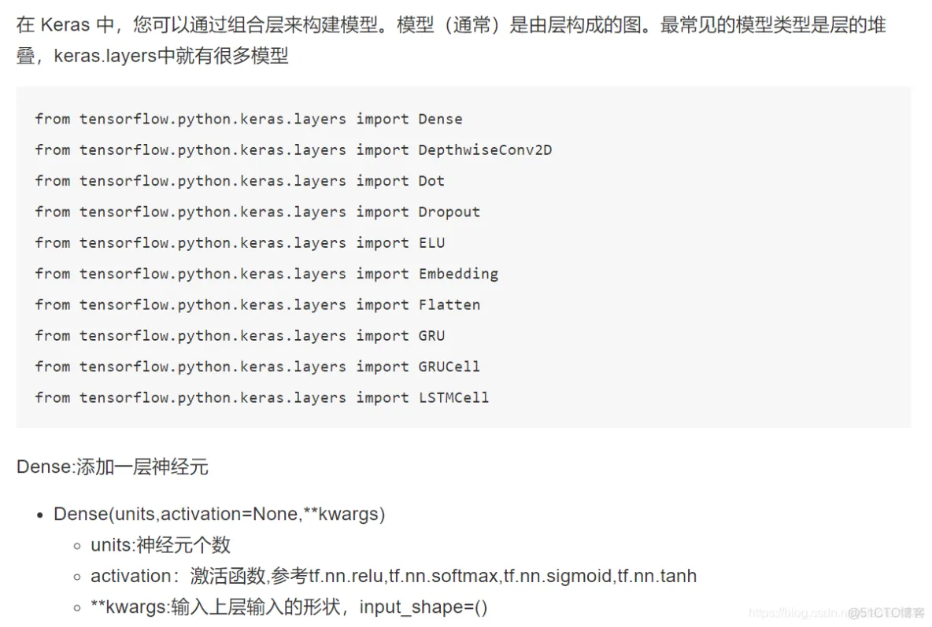Click the Embedding import code line
The height and width of the screenshot is (627, 932).
[266, 274]
